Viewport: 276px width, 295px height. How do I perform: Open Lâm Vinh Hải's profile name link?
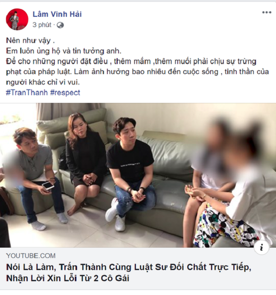(57, 14)
